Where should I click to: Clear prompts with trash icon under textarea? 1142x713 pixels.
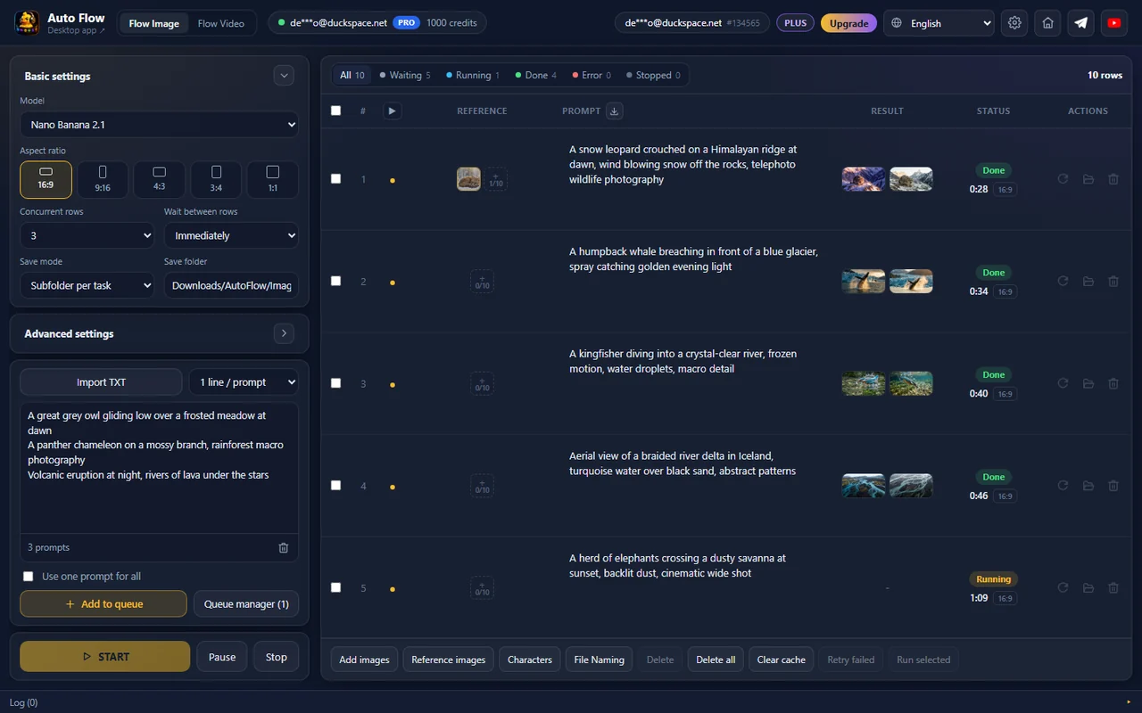[x=284, y=547]
